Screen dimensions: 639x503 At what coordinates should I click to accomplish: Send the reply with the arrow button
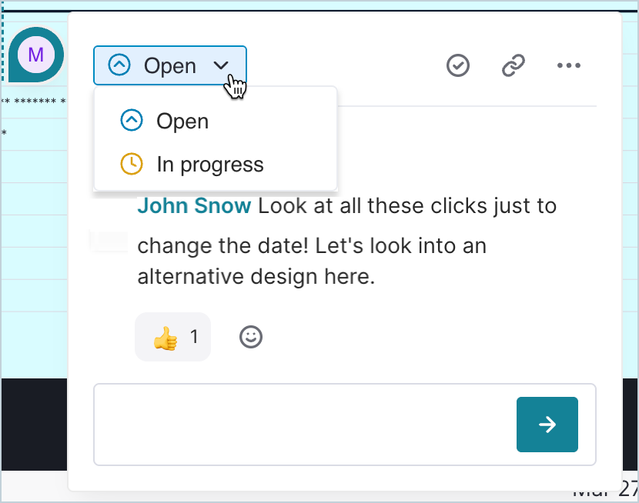coord(547,425)
